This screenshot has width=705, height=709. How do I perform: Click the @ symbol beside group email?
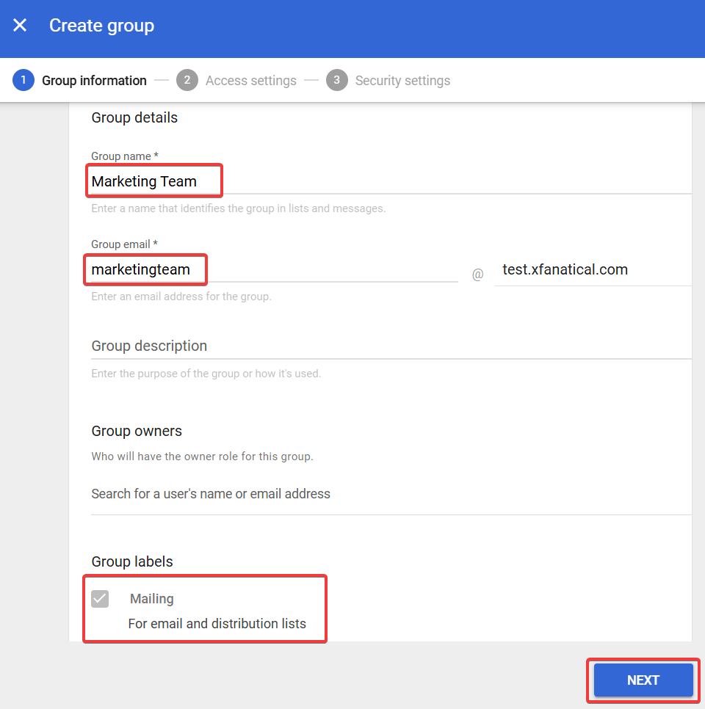(477, 275)
